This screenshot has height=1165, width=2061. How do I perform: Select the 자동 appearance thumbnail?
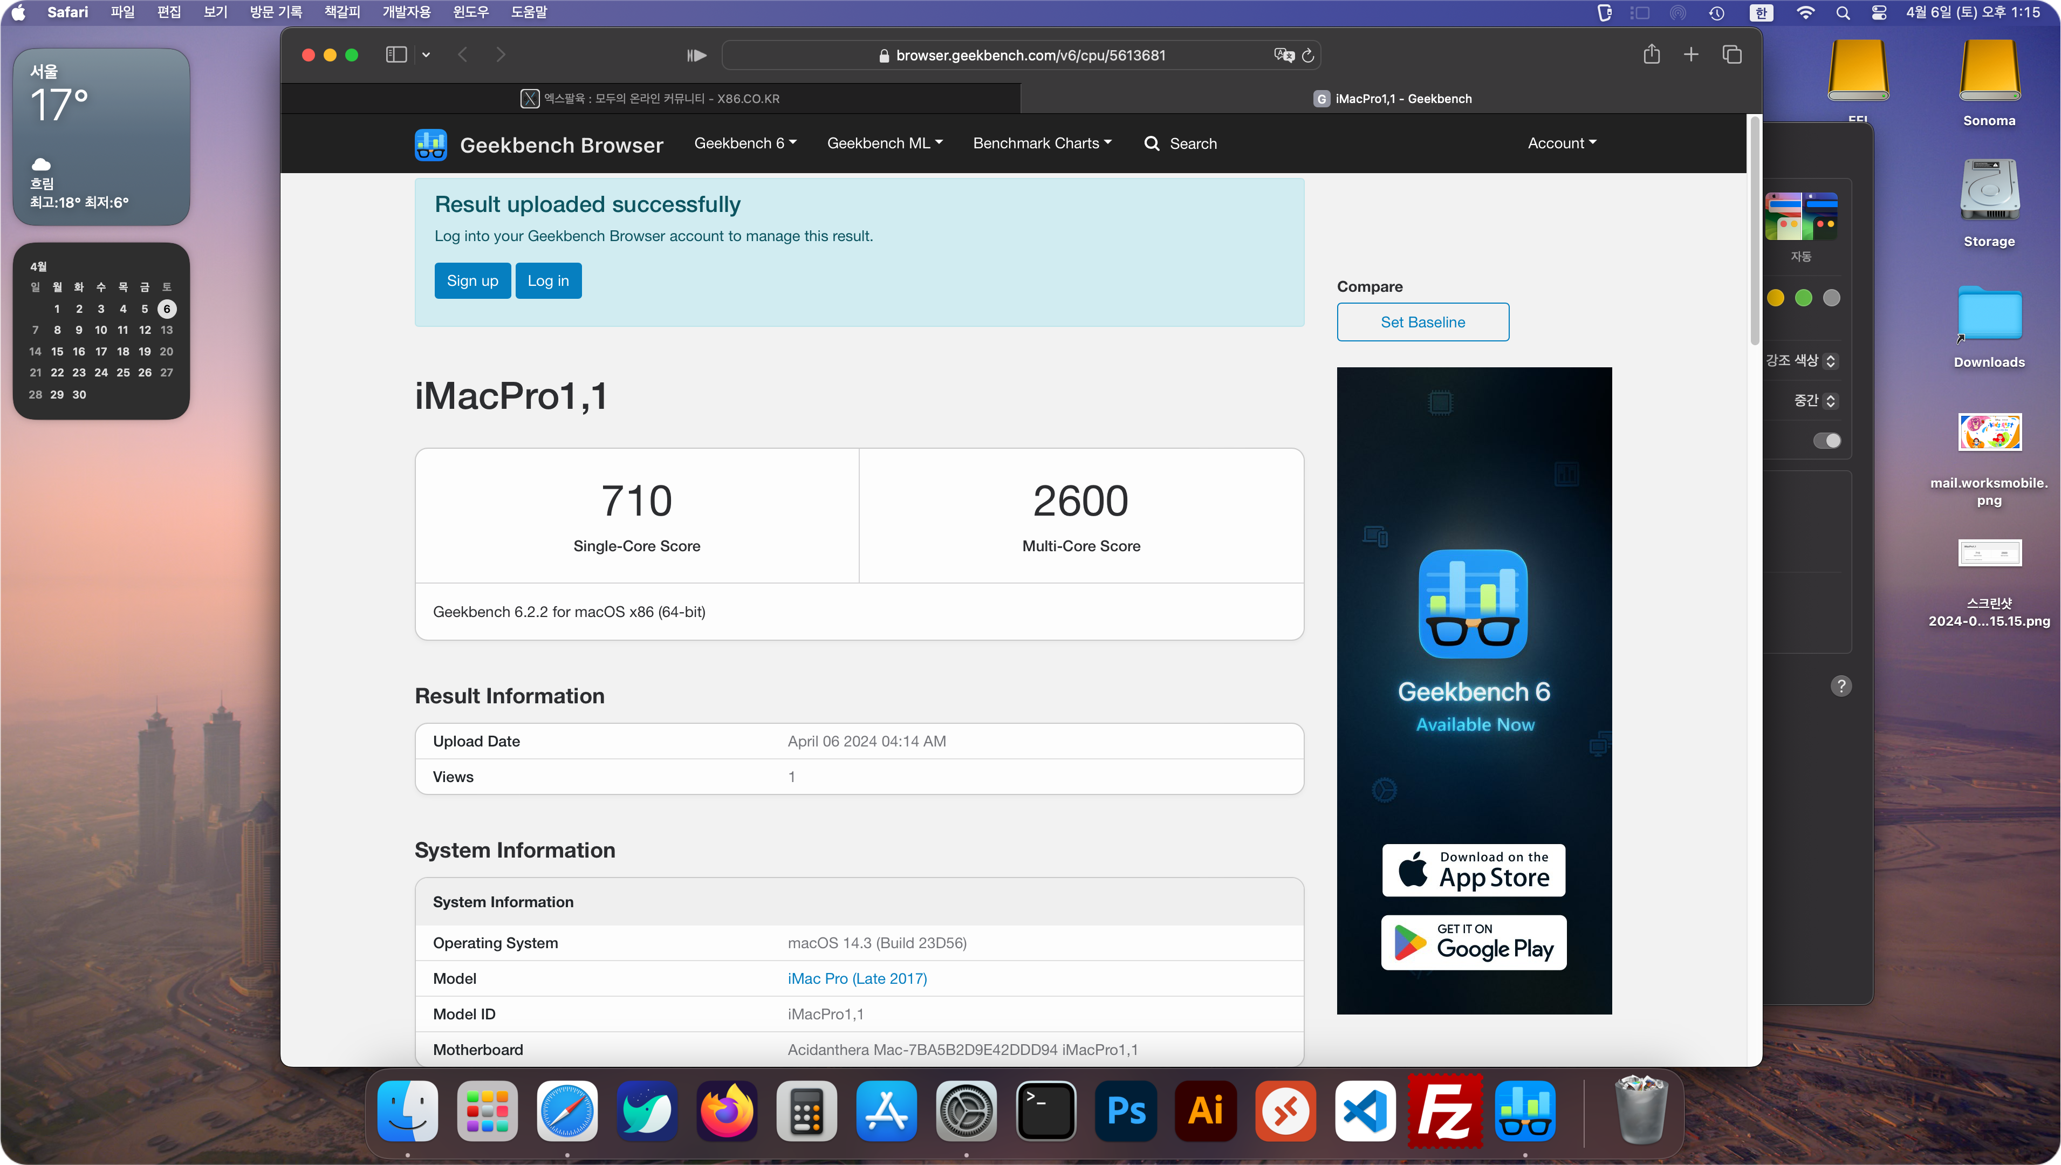tap(1801, 216)
